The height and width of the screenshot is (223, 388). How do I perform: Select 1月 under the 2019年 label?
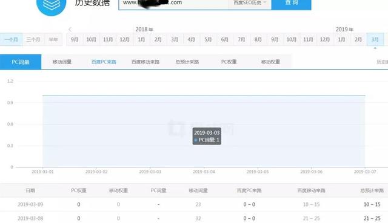pyautogui.click(x=341, y=39)
